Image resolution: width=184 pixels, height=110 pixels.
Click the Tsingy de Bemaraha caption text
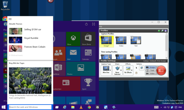coord(30,97)
